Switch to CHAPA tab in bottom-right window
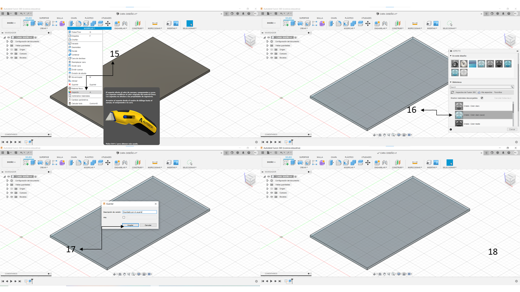 click(x=334, y=157)
